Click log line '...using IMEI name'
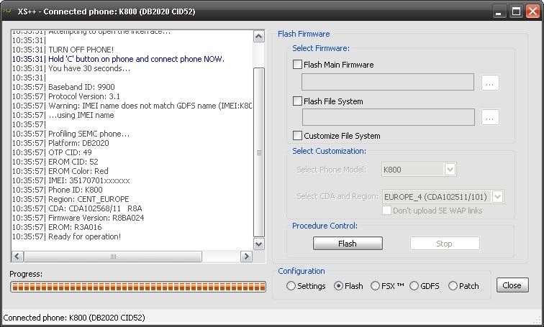The width and height of the screenshot is (544, 327). click(x=63, y=115)
